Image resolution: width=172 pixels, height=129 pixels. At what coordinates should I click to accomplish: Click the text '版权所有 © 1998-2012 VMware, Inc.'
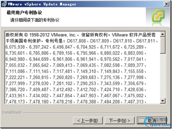coord(41,35)
